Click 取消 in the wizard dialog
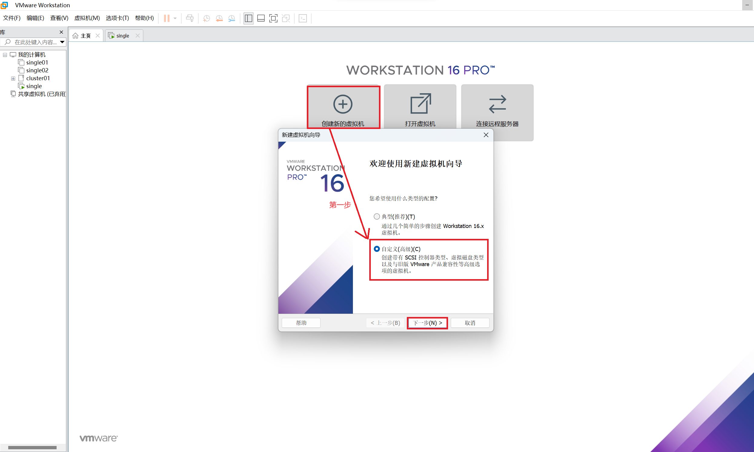This screenshot has height=452, width=754. [x=470, y=323]
